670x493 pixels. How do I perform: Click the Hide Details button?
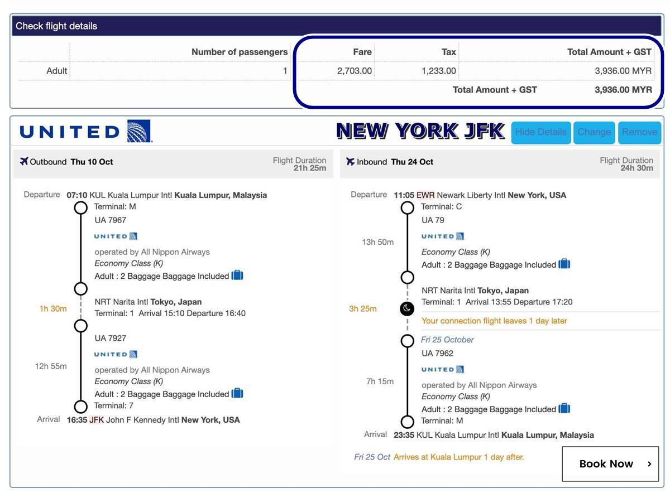coord(541,133)
